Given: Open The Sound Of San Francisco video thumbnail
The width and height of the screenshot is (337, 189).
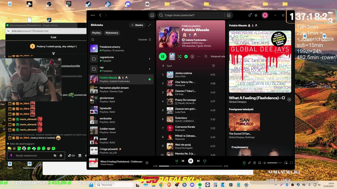Looking at the screenshot, I should coord(244,122).
